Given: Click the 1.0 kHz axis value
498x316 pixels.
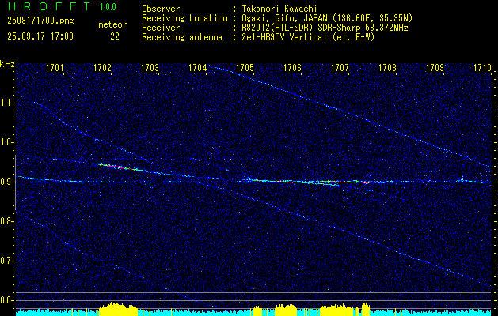Looking at the screenshot, I should click(6, 142).
